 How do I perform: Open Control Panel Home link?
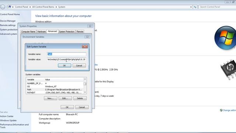[10, 14]
